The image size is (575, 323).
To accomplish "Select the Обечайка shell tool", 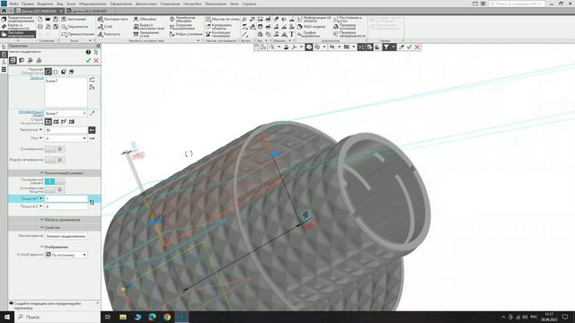I will pyautogui.click(x=145, y=19).
